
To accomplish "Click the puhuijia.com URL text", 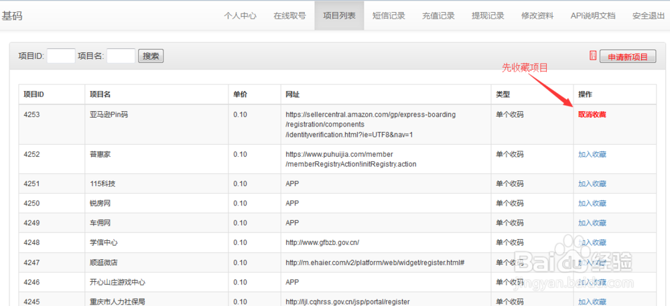I will pyautogui.click(x=351, y=159).
